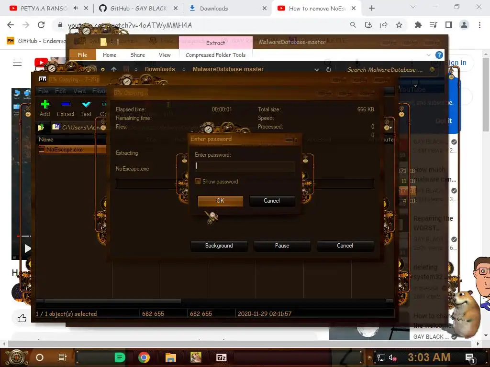Click the GitHub - Enderman bookmark
The height and width of the screenshot is (367, 490).
coord(36,41)
